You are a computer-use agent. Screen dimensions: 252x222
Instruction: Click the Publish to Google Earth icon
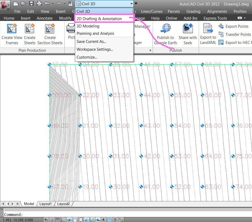pos(166,29)
